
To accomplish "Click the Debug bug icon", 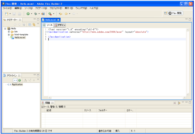I will tap(35, 14).
